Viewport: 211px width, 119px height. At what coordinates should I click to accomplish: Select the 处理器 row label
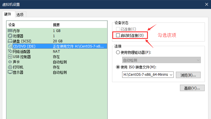pos(18,36)
